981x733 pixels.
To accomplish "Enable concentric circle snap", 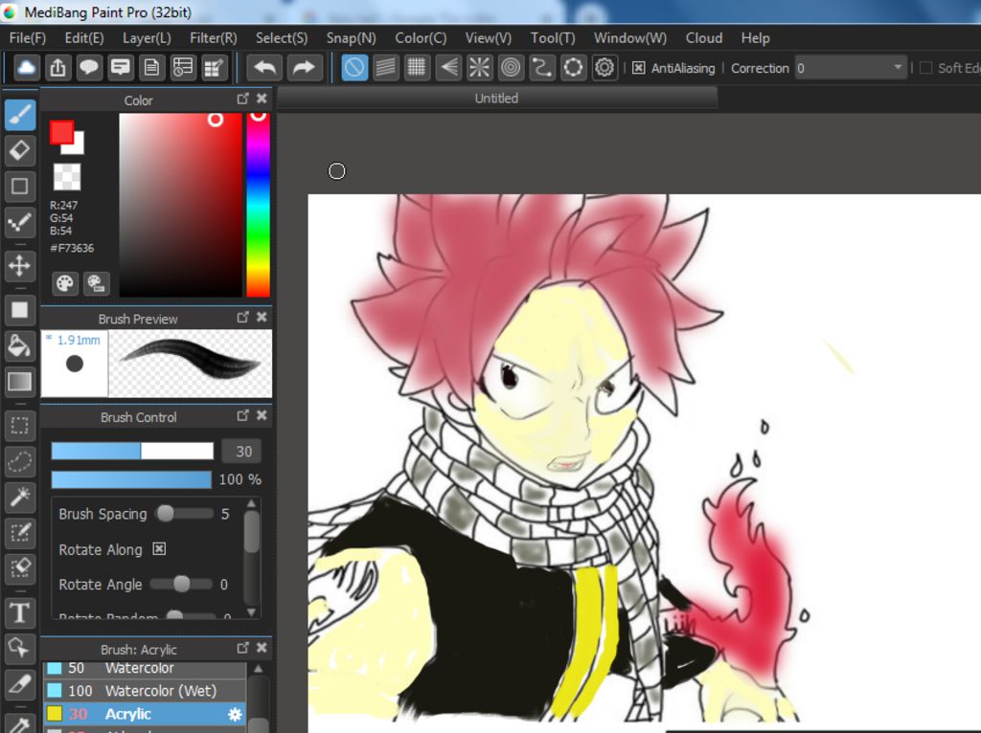I will click(x=511, y=68).
